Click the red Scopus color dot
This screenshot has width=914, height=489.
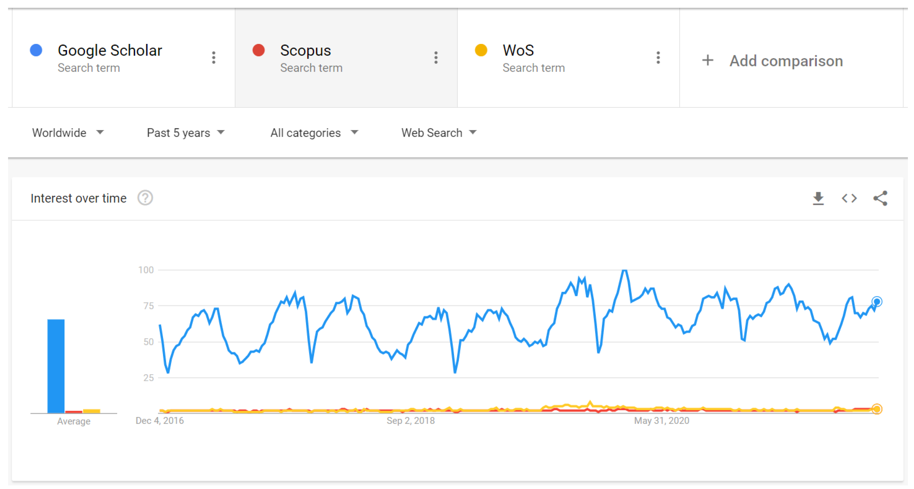(258, 50)
